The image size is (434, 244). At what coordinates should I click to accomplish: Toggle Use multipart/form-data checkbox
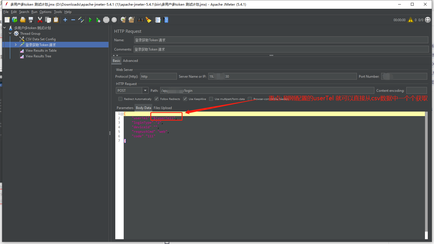pos(211,99)
